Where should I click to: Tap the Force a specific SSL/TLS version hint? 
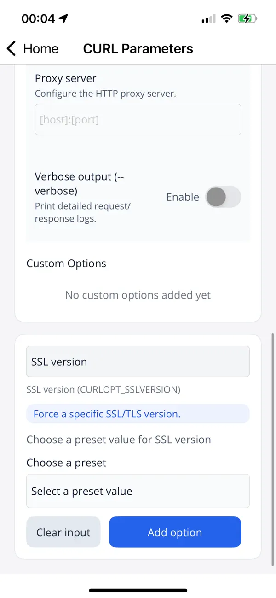pyautogui.click(x=138, y=414)
